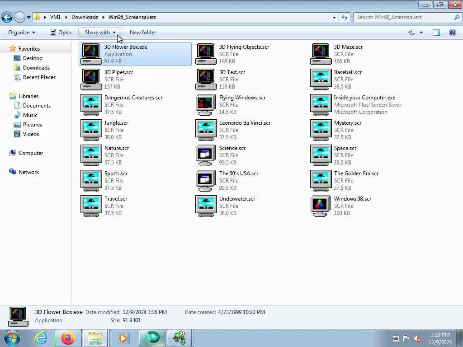Screen dimensions: 463x347
Task: Open address bar history dropdown arrow
Action: point(334,18)
